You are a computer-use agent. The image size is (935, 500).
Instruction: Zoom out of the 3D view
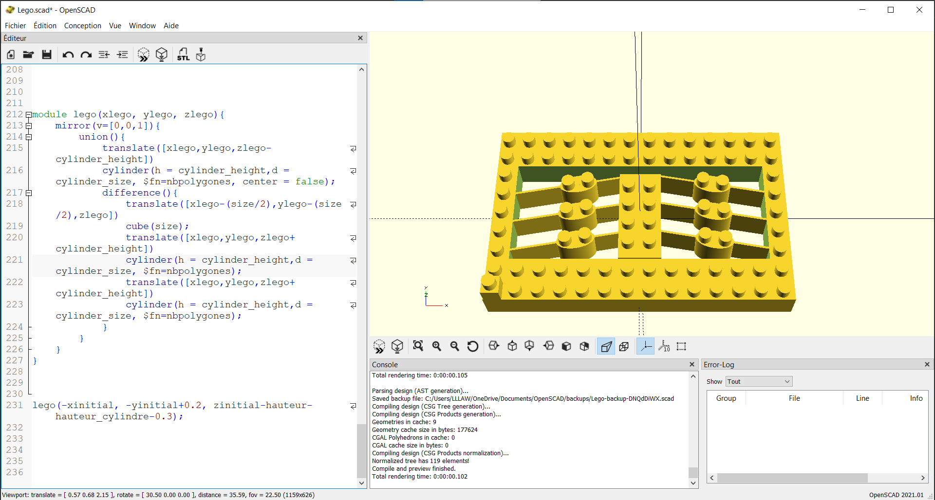point(454,346)
